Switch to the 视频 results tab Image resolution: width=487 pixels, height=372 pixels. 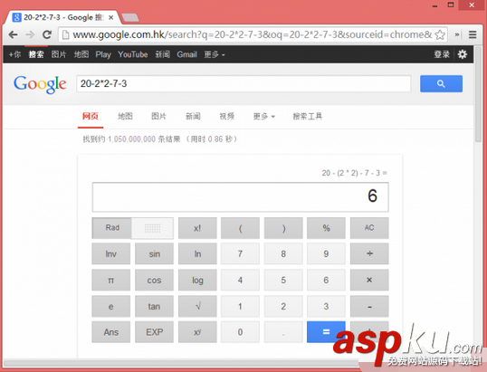(x=226, y=116)
